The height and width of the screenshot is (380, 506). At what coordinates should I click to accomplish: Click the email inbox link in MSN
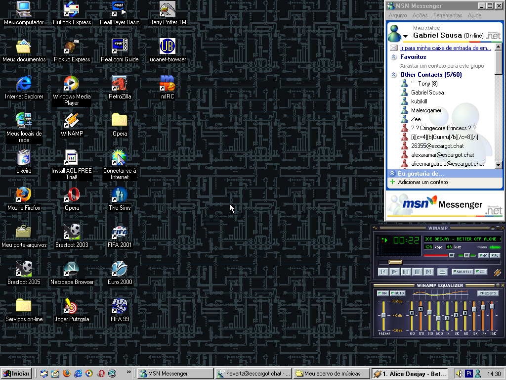coord(445,48)
